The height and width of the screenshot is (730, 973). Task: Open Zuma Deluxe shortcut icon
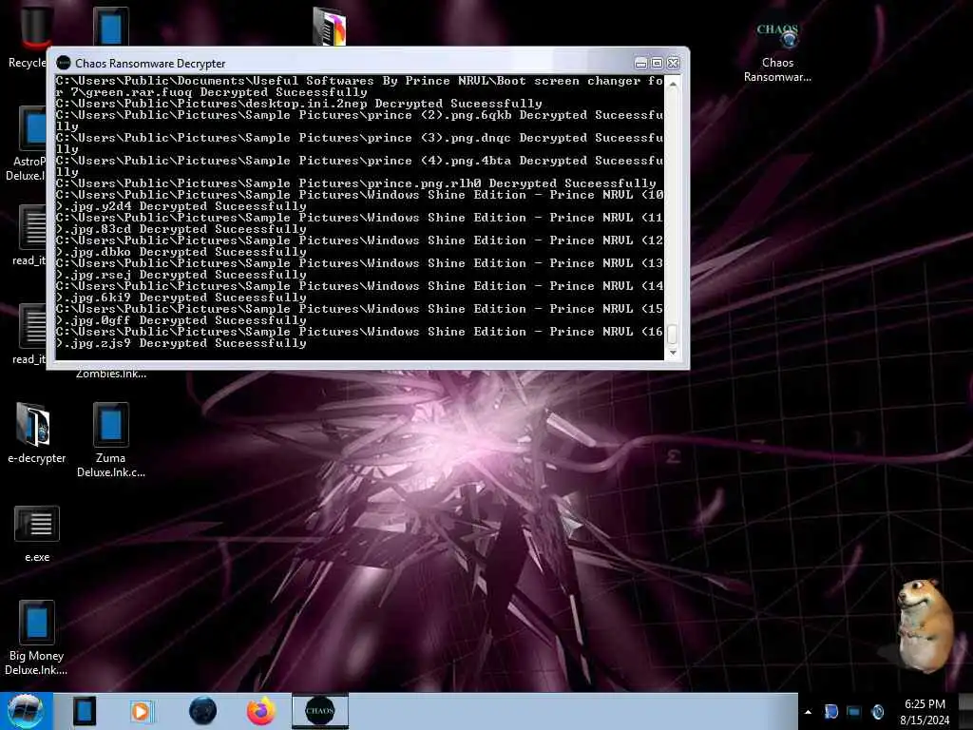pos(111,439)
